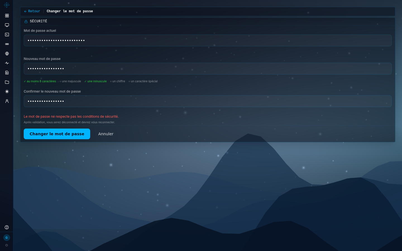The width and height of the screenshot is (402, 251).
Task: Go back using the Retour link
Action: pyautogui.click(x=32, y=11)
